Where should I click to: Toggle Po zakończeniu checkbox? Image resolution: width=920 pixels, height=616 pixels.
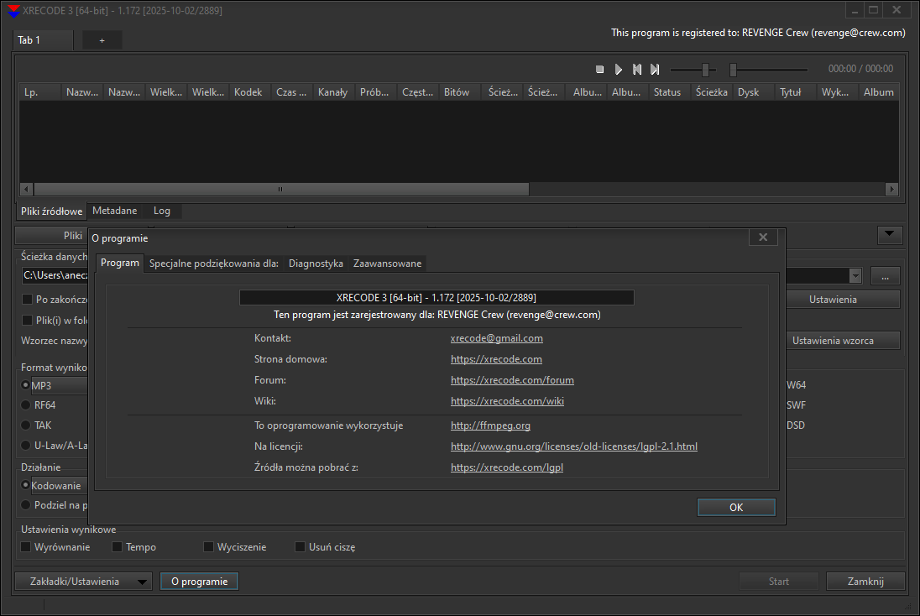coord(27,300)
